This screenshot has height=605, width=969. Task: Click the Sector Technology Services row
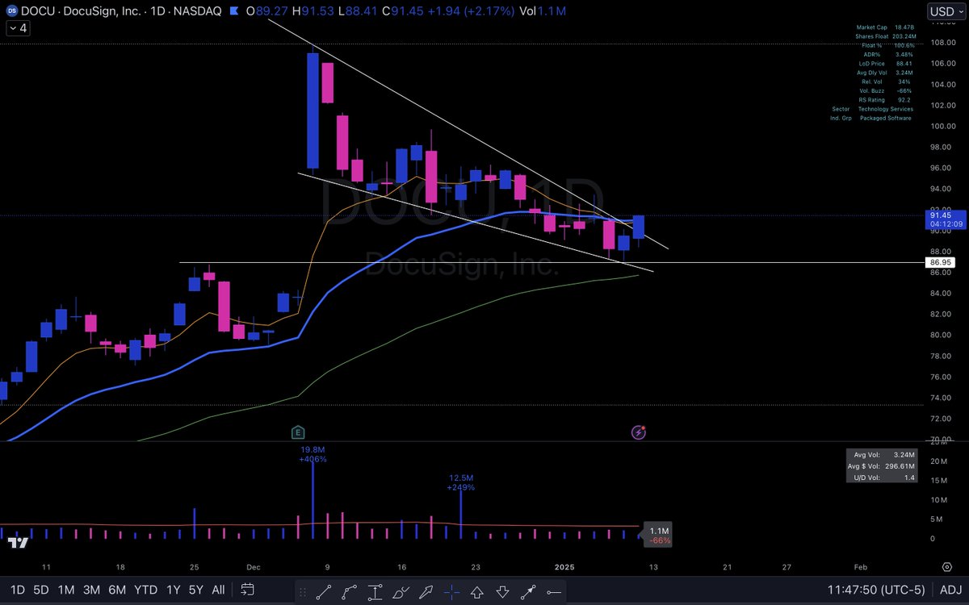pyautogui.click(x=872, y=109)
